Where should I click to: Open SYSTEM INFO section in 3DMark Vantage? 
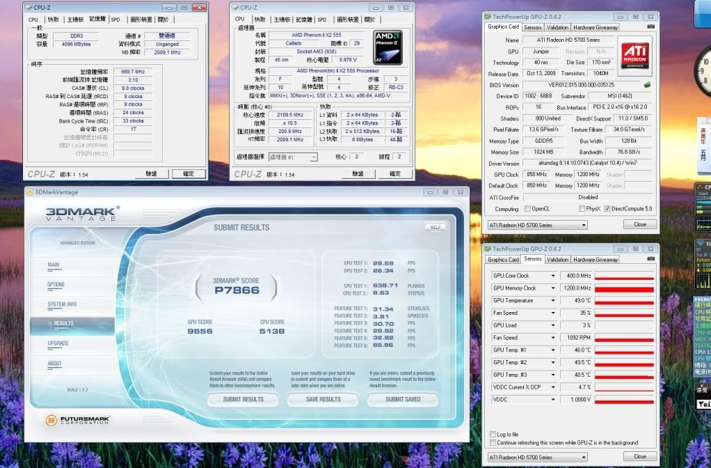tap(62, 304)
